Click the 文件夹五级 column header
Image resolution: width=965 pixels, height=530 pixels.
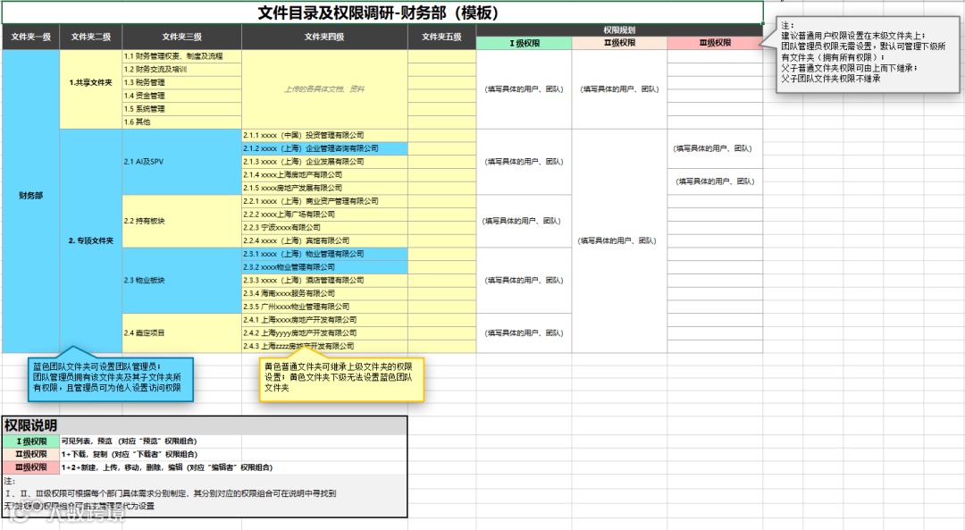point(441,37)
